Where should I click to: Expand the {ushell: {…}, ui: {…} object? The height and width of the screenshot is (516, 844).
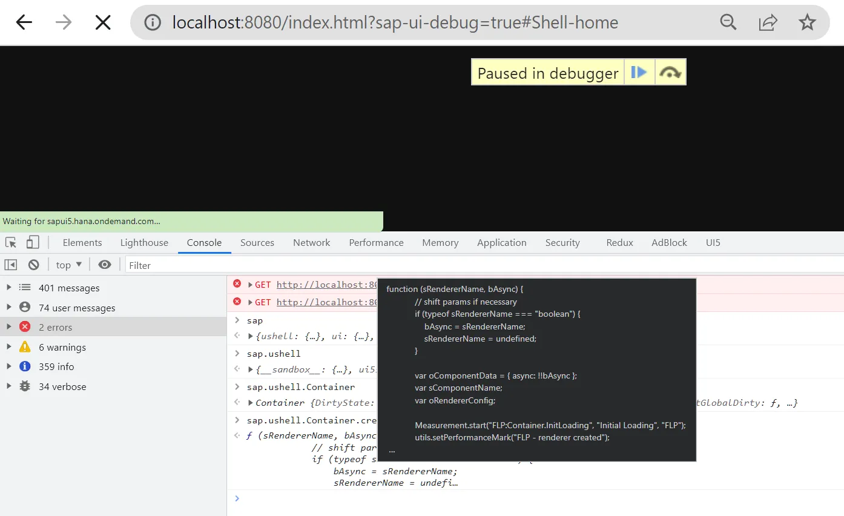[x=250, y=336]
